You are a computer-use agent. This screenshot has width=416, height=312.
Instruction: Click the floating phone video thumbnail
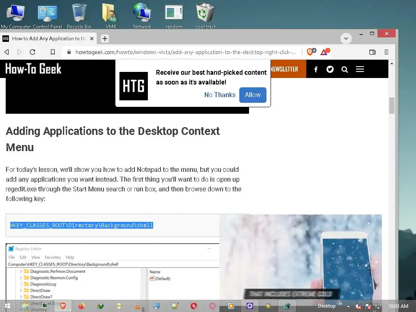(x=301, y=257)
